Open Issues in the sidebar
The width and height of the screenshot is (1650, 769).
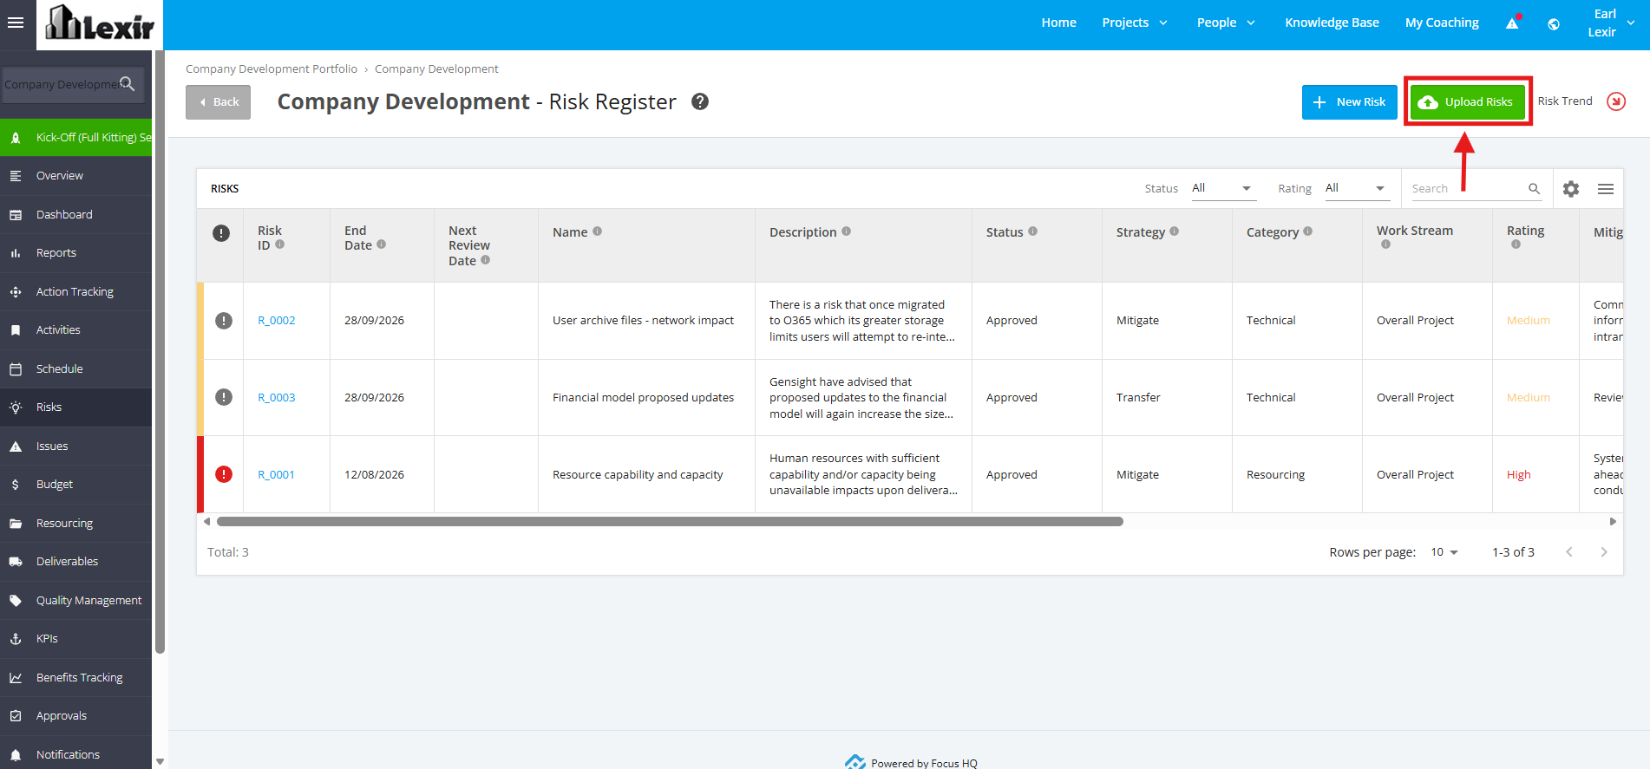pos(76,446)
